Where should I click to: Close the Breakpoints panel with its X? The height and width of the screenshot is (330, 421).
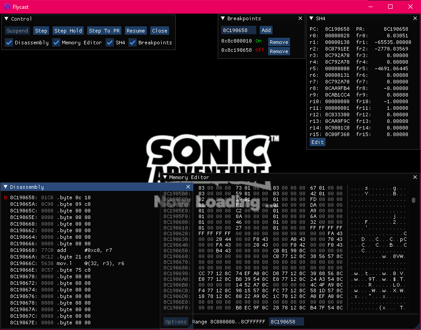(300, 18)
